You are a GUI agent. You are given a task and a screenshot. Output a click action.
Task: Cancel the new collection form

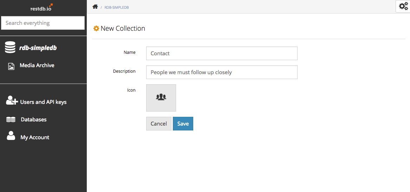159,123
